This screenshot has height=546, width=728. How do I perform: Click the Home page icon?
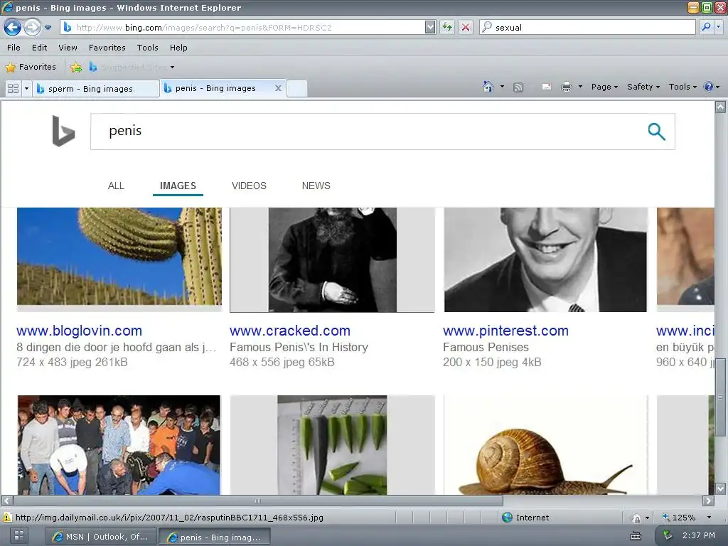[488, 86]
